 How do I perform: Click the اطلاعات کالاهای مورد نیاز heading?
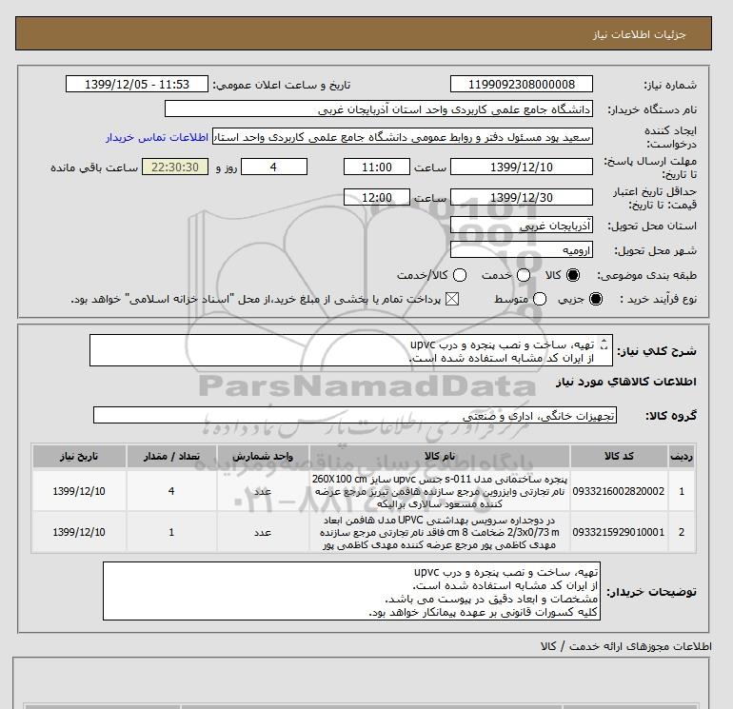626,382
